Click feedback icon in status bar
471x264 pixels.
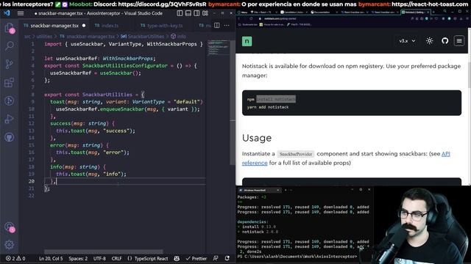pos(216,258)
